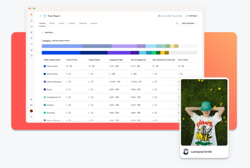Screen dimensions: 250x168
Task: Open the reports icon in the sidebar
Action: [31, 44]
